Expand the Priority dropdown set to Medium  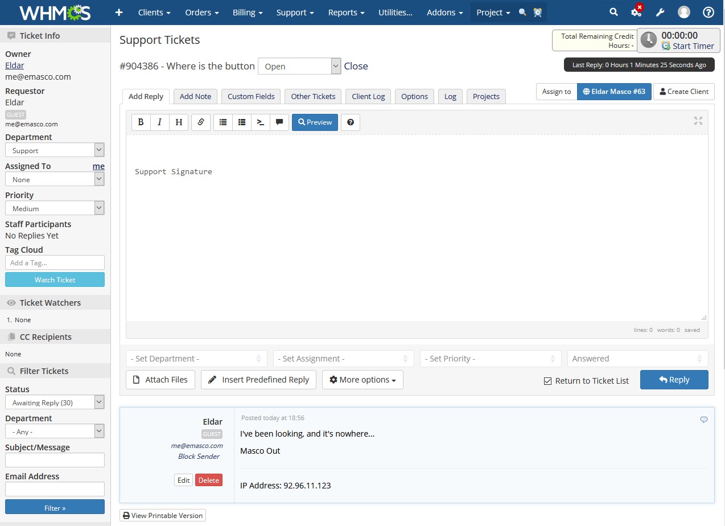coord(55,208)
